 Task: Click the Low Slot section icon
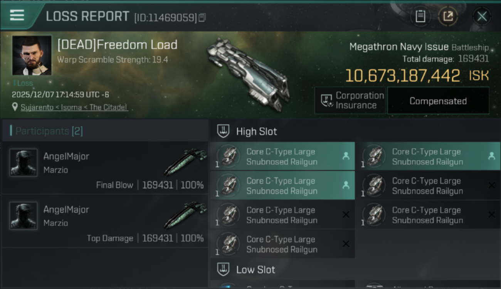224,269
